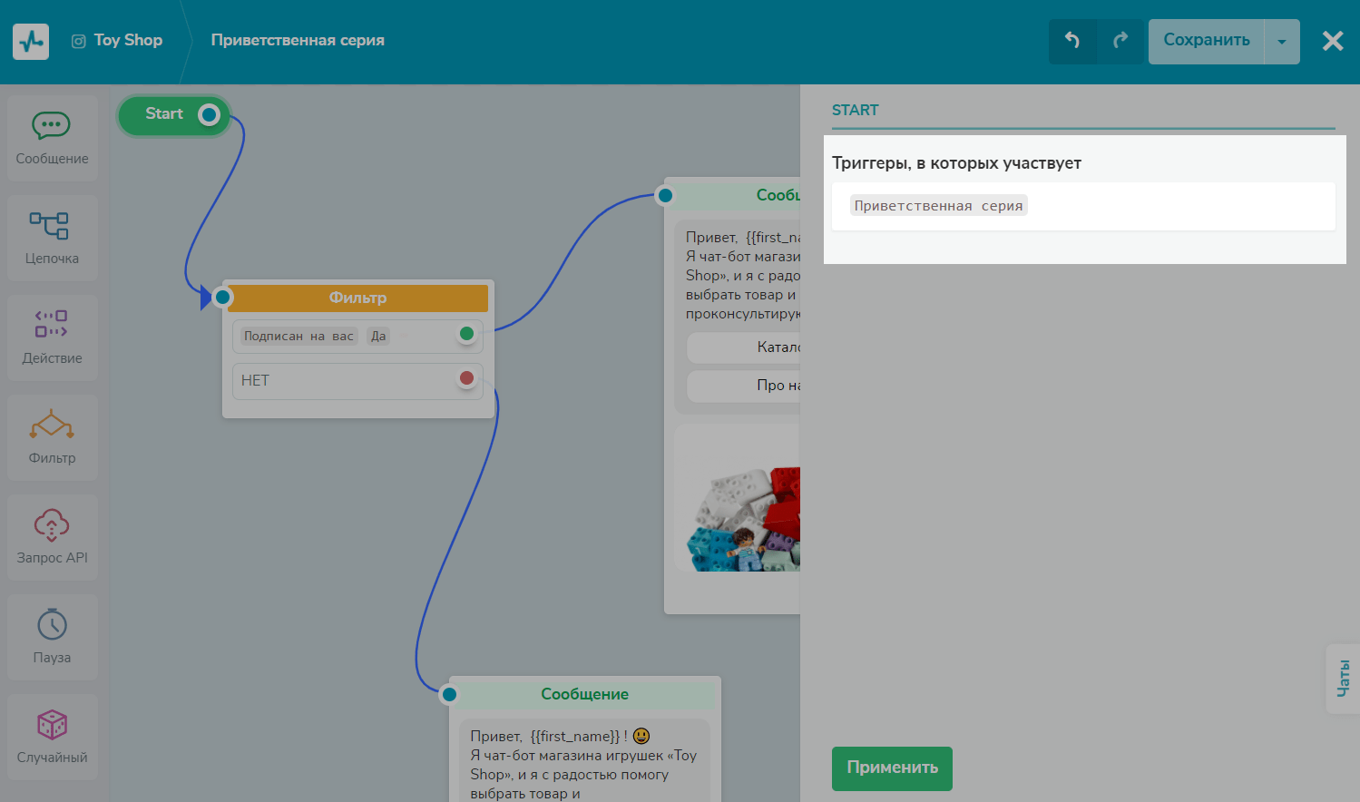Click the Приветственная серия trigger tag
1360x802 pixels.
939,206
